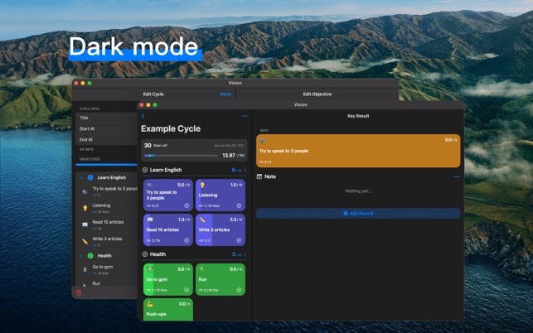Go back using the blue chevron above Example Cycle
This screenshot has width=533, height=333.
click(x=143, y=116)
